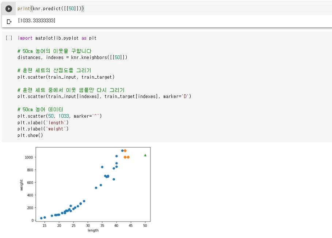Click the print(knr.predict([[50]])) code line
This screenshot has width=332, height=238.
pyautogui.click(x=51, y=9)
